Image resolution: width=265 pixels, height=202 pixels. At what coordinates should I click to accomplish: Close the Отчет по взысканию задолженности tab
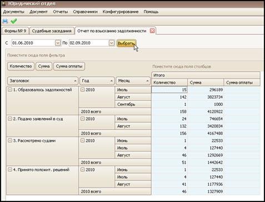tap(152, 31)
